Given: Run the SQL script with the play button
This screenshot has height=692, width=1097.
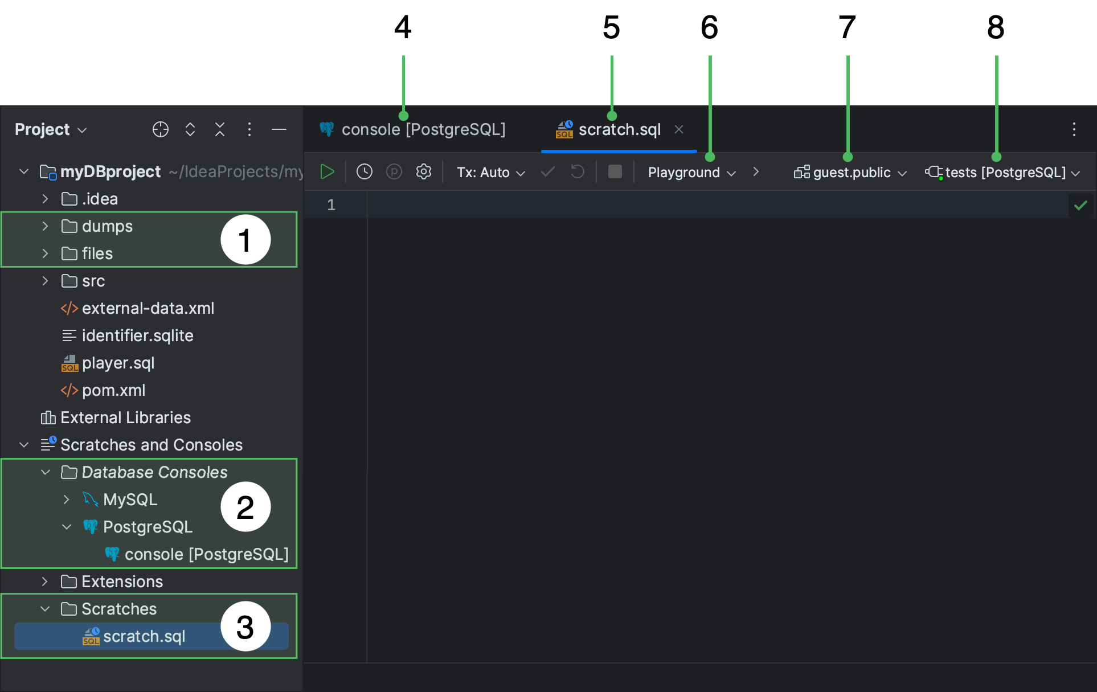Looking at the screenshot, I should click(328, 171).
